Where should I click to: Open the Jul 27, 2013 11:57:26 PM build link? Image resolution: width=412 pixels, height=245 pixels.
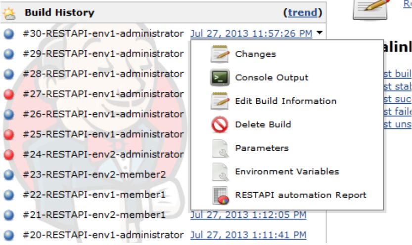251,34
